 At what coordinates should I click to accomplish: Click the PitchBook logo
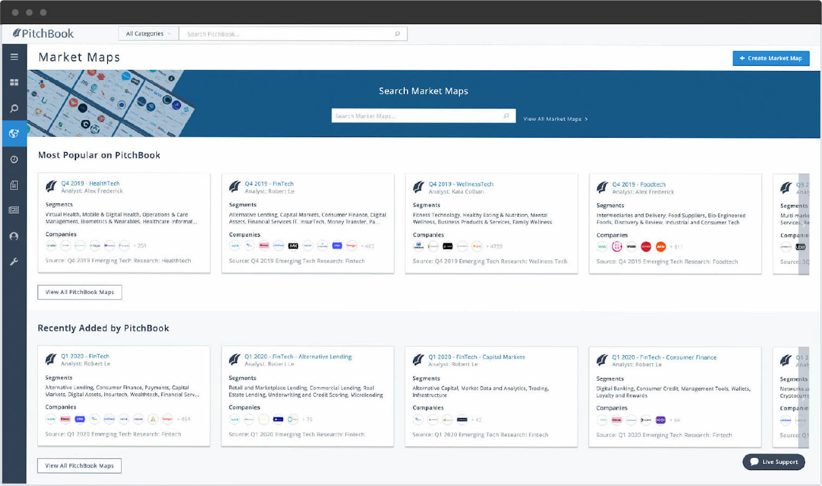[43, 33]
